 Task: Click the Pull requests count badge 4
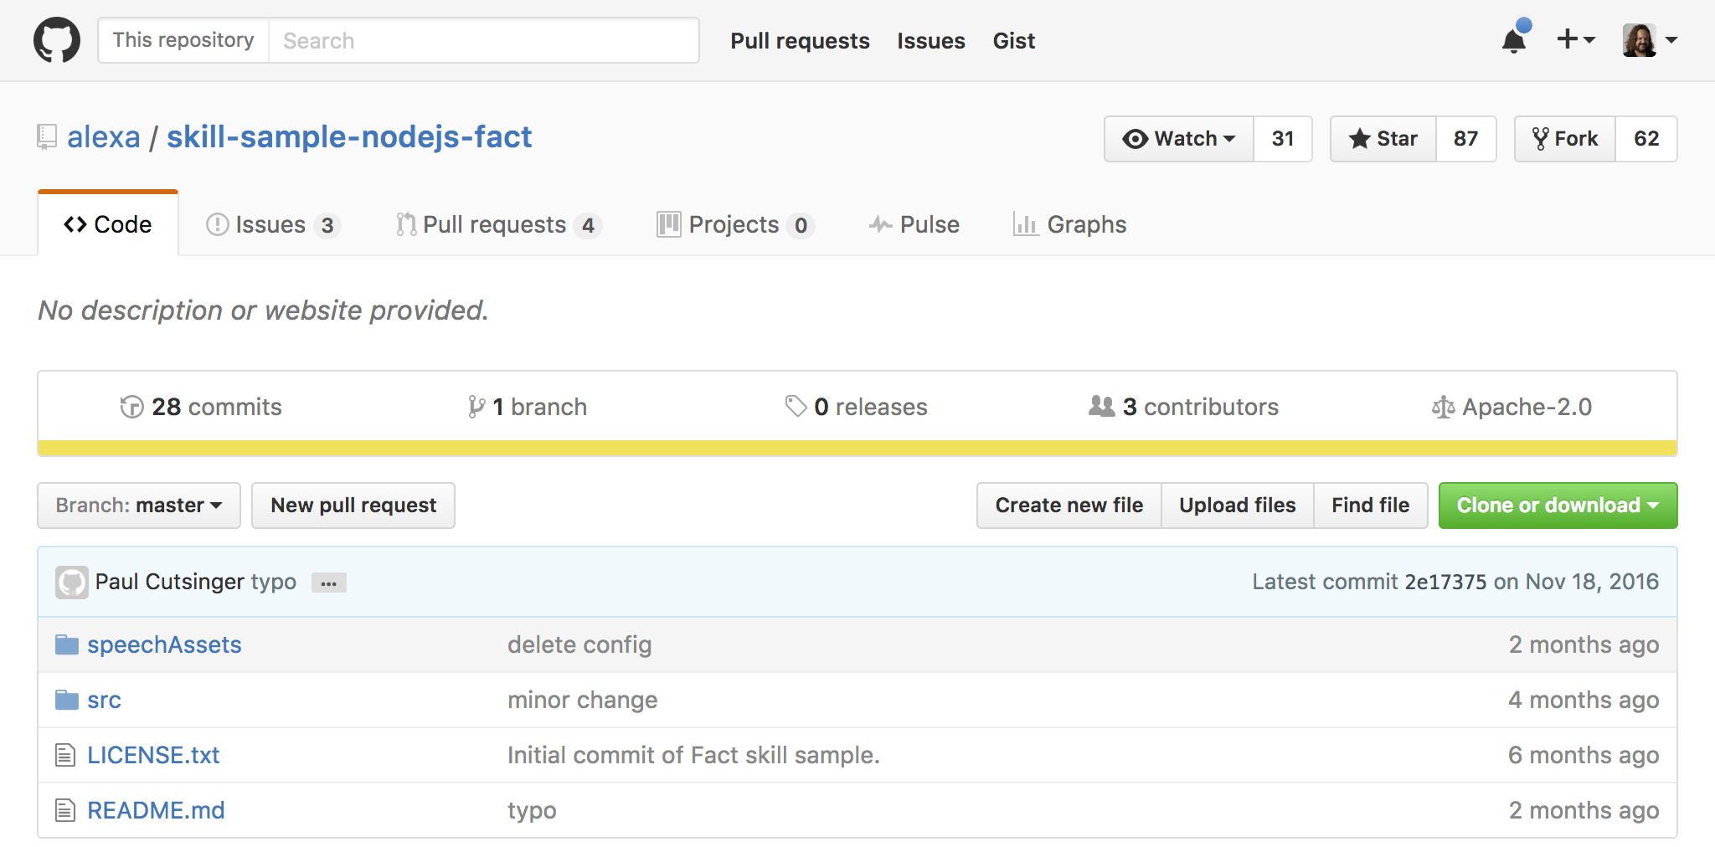[x=588, y=225]
